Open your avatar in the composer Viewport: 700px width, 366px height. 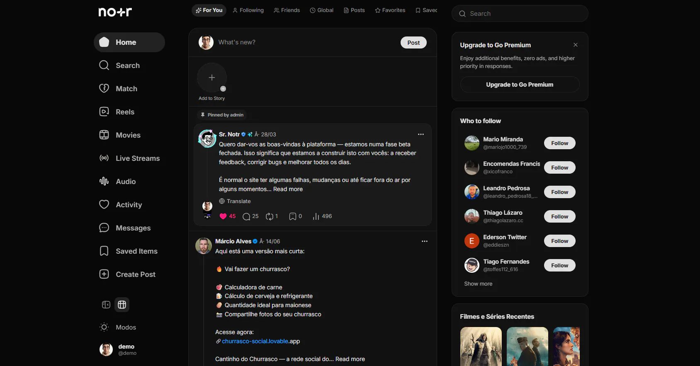tap(206, 42)
